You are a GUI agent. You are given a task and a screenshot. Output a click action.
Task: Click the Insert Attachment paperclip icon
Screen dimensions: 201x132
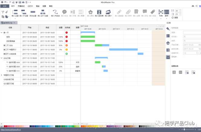(128, 12)
